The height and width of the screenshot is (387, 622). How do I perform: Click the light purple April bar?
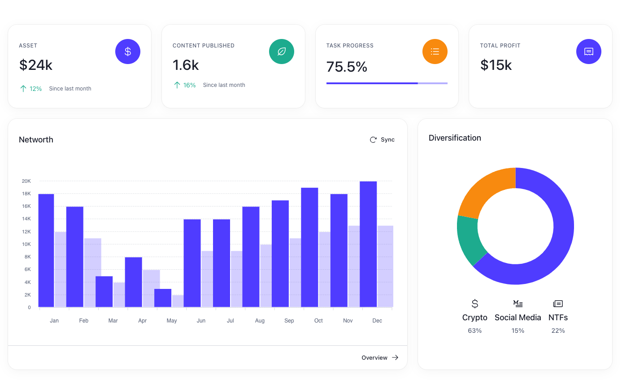click(152, 288)
